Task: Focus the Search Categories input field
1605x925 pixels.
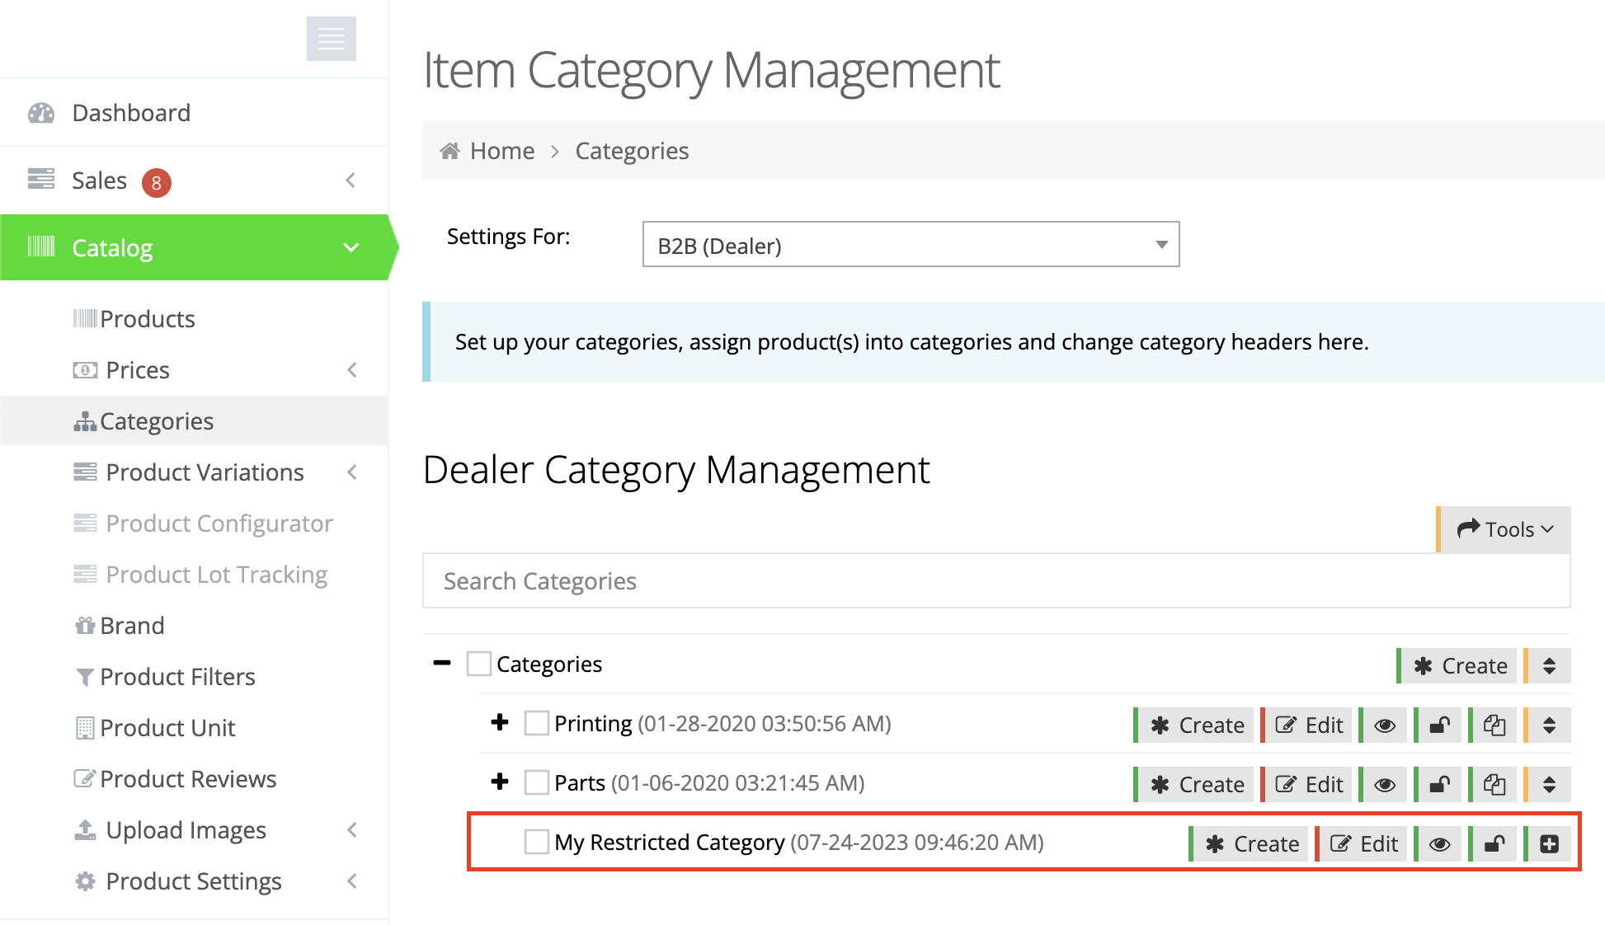Action: 995,581
